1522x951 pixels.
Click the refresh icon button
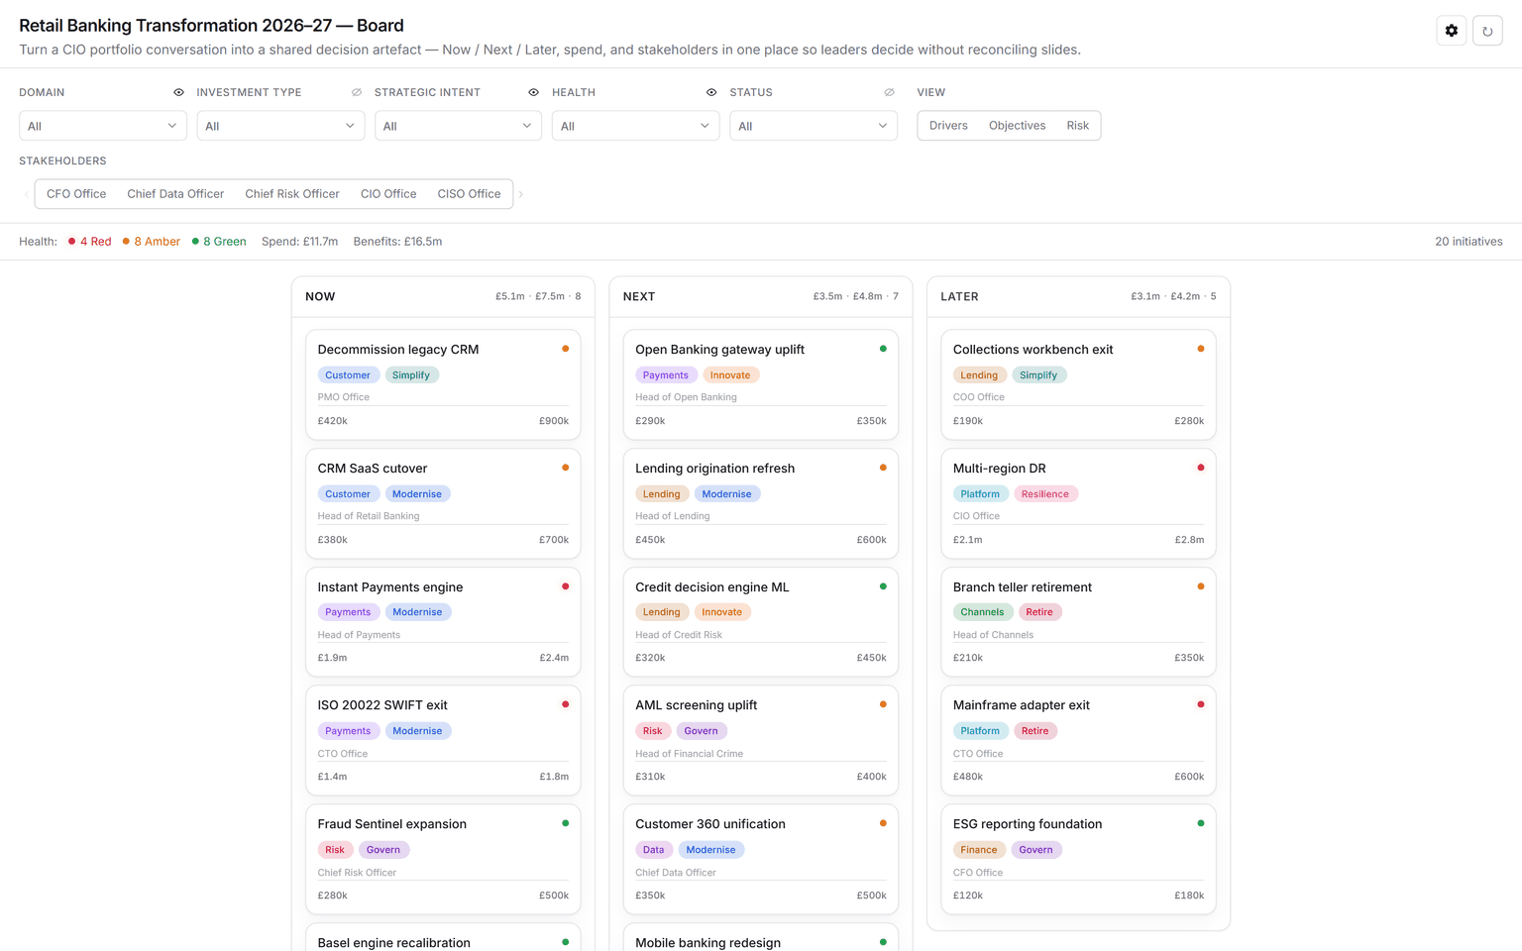pos(1487,31)
